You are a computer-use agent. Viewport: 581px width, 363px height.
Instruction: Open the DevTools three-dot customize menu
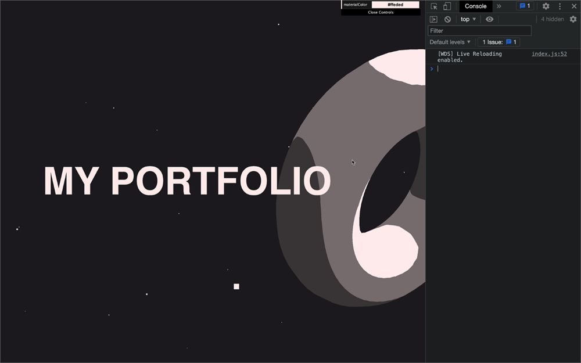560,6
